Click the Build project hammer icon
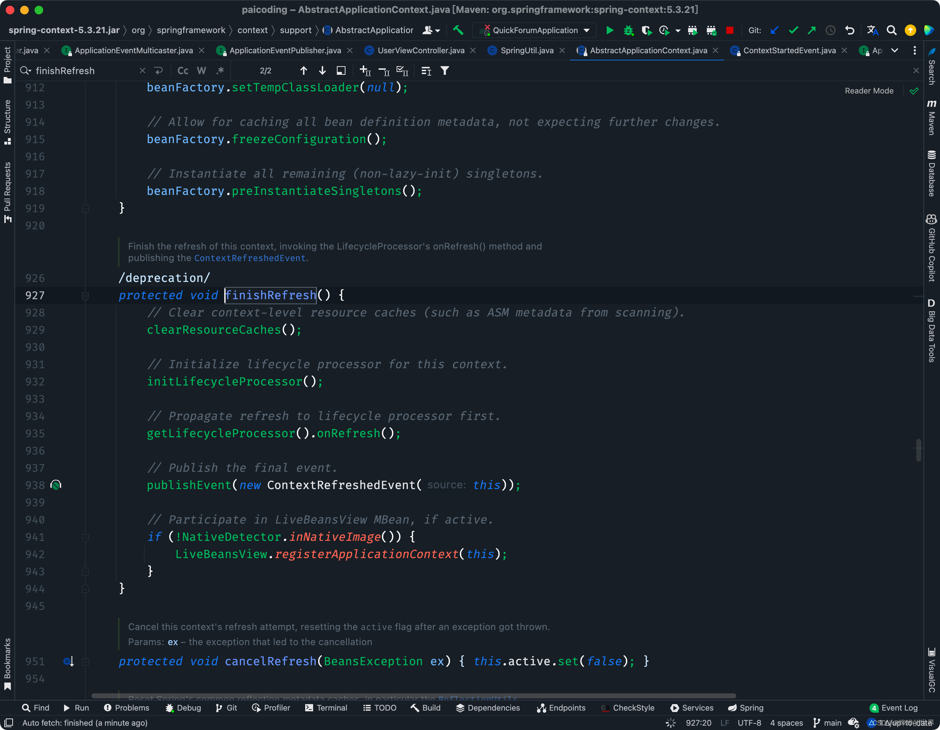Screen dimensions: 940x730 point(458,30)
